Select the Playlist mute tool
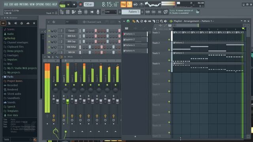Screen dimensions: 253x142 (145, 21)
